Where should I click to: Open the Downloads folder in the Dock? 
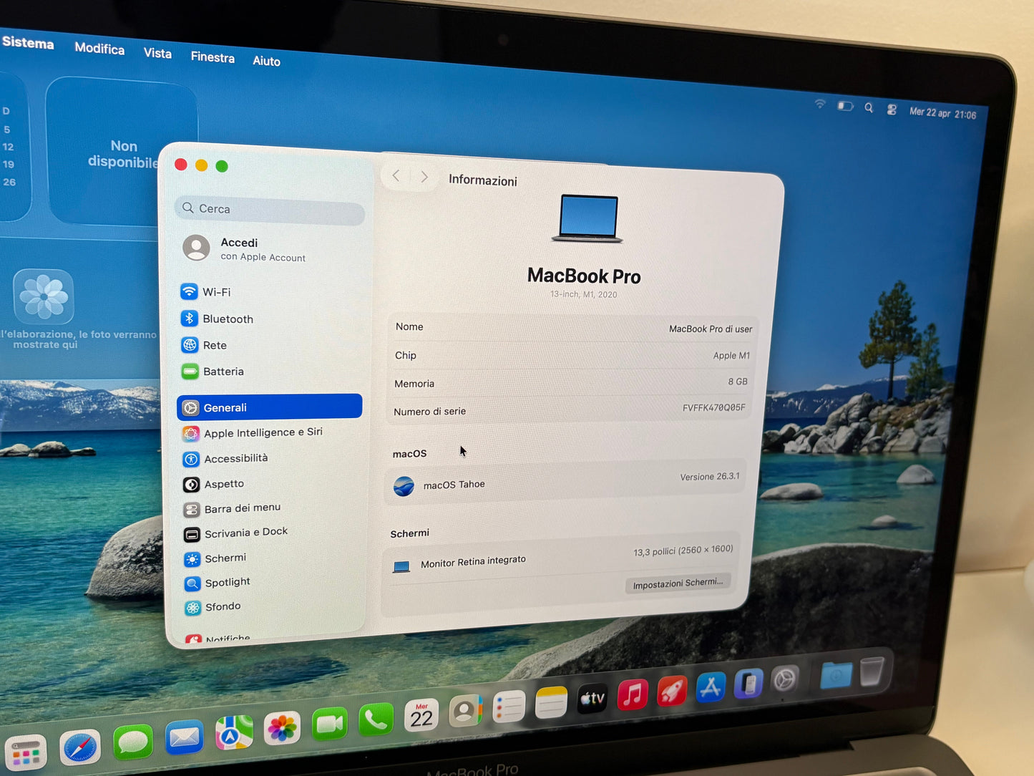[836, 674]
